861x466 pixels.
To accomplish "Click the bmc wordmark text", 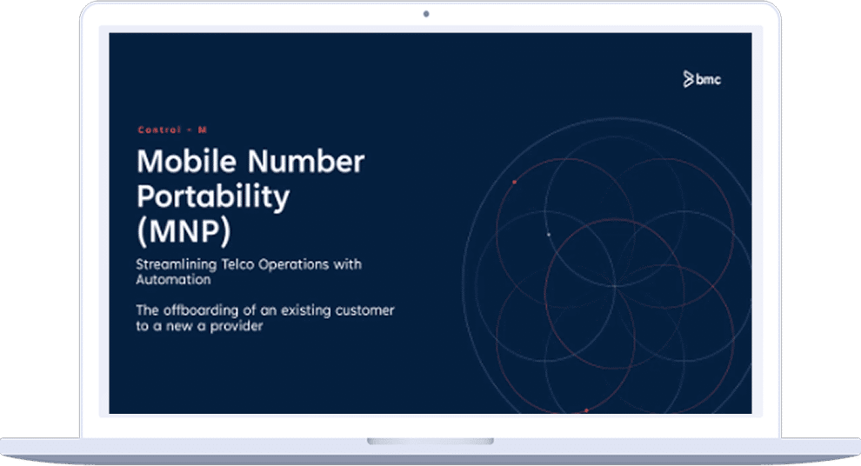I will [708, 80].
